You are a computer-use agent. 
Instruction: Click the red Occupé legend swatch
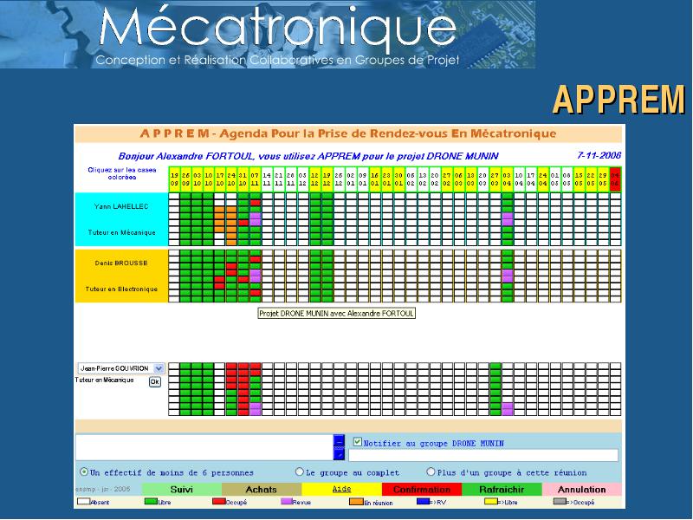coord(219,502)
